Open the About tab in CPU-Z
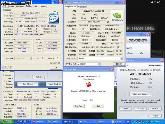Viewport: 165px width, 124px height. coord(43,6)
